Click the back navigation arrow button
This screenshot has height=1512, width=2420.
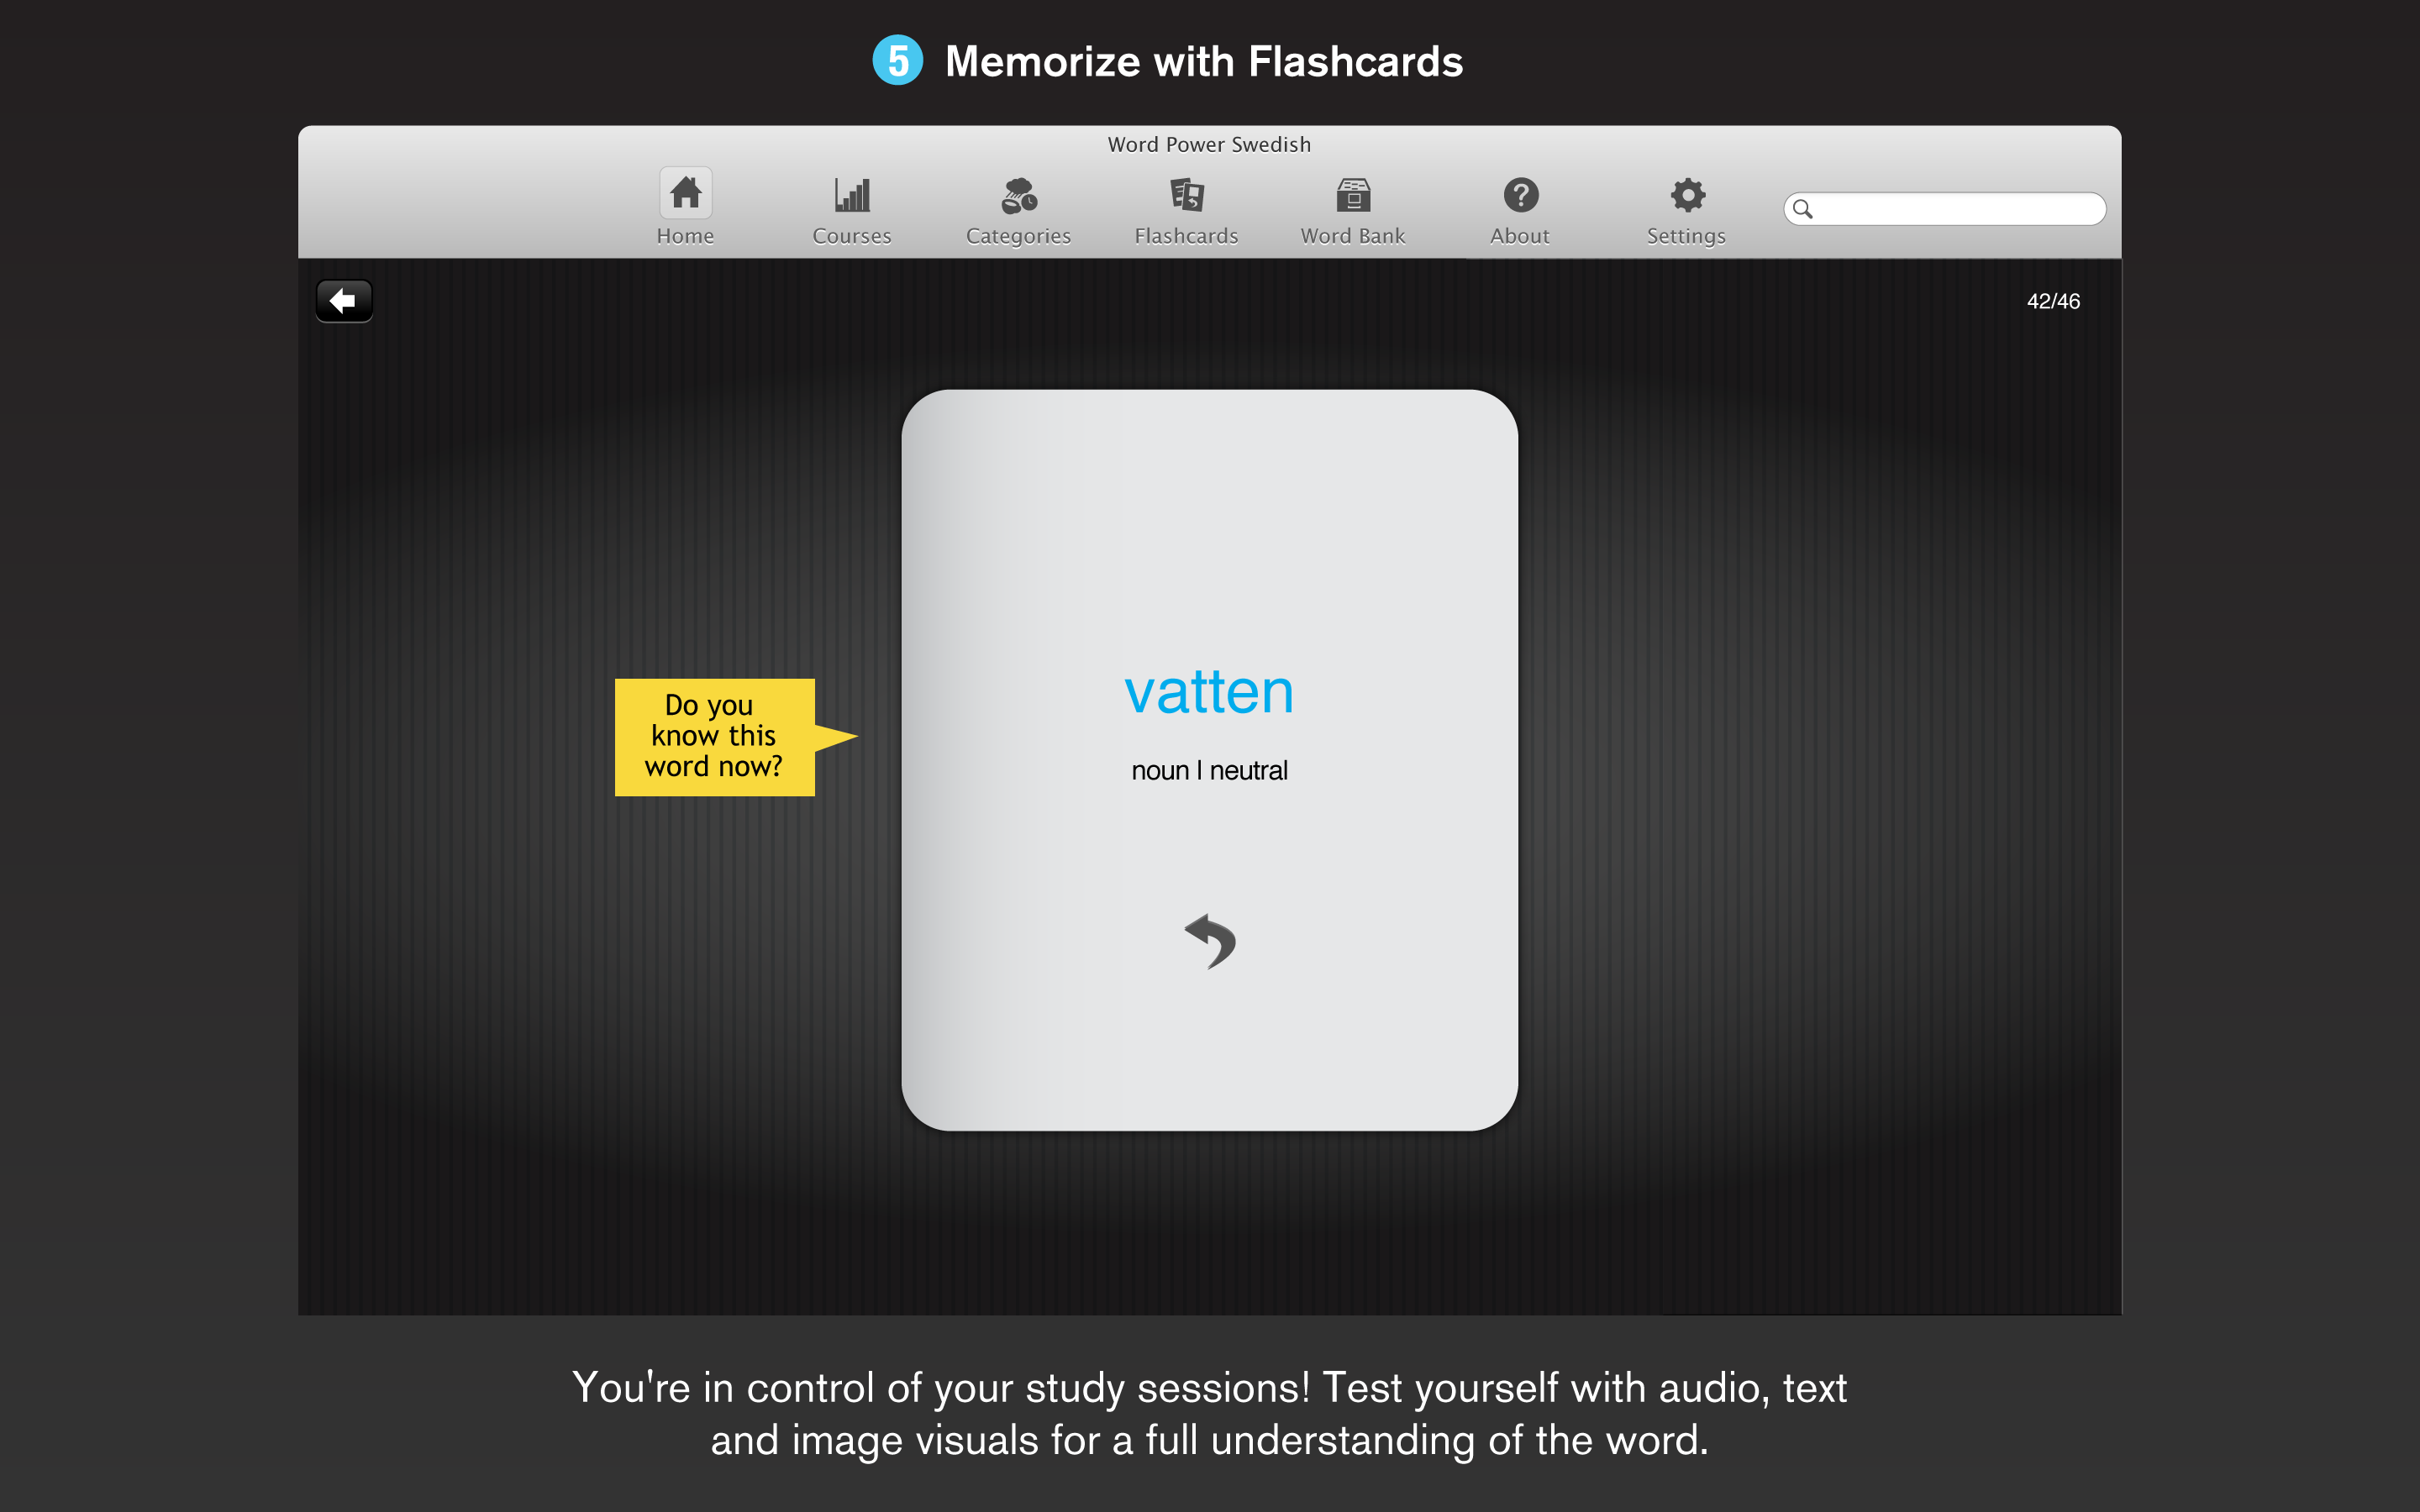pyautogui.click(x=341, y=302)
